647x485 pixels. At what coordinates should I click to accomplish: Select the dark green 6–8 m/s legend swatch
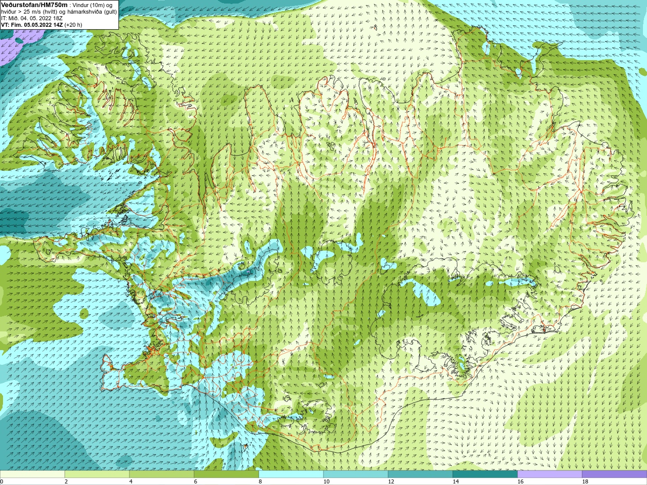pos(226,474)
